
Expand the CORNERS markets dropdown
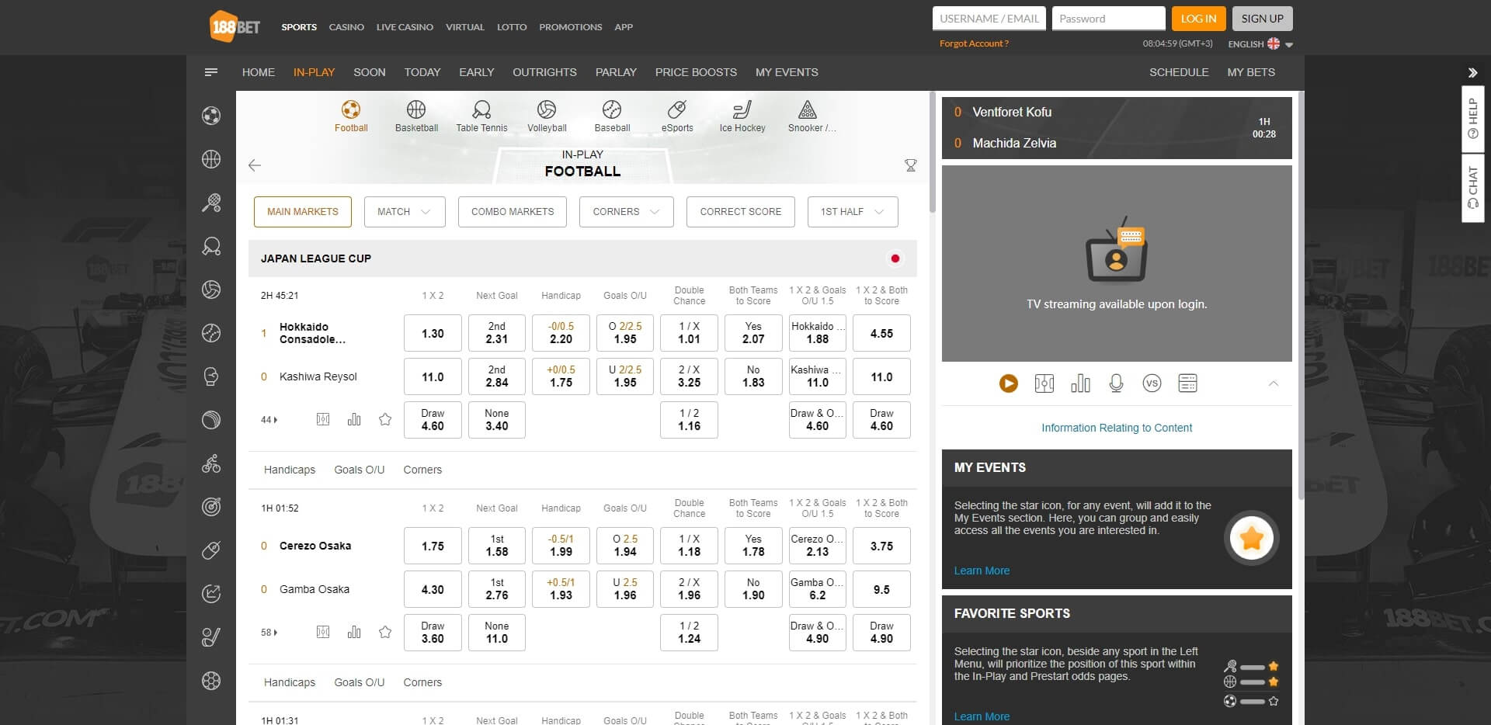tap(626, 212)
